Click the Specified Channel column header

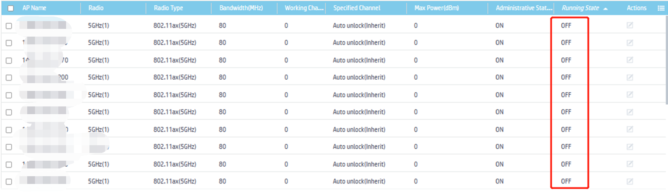(x=357, y=8)
